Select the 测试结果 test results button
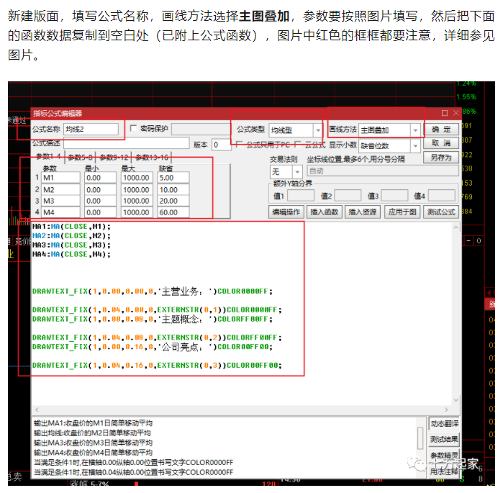 coord(444,440)
